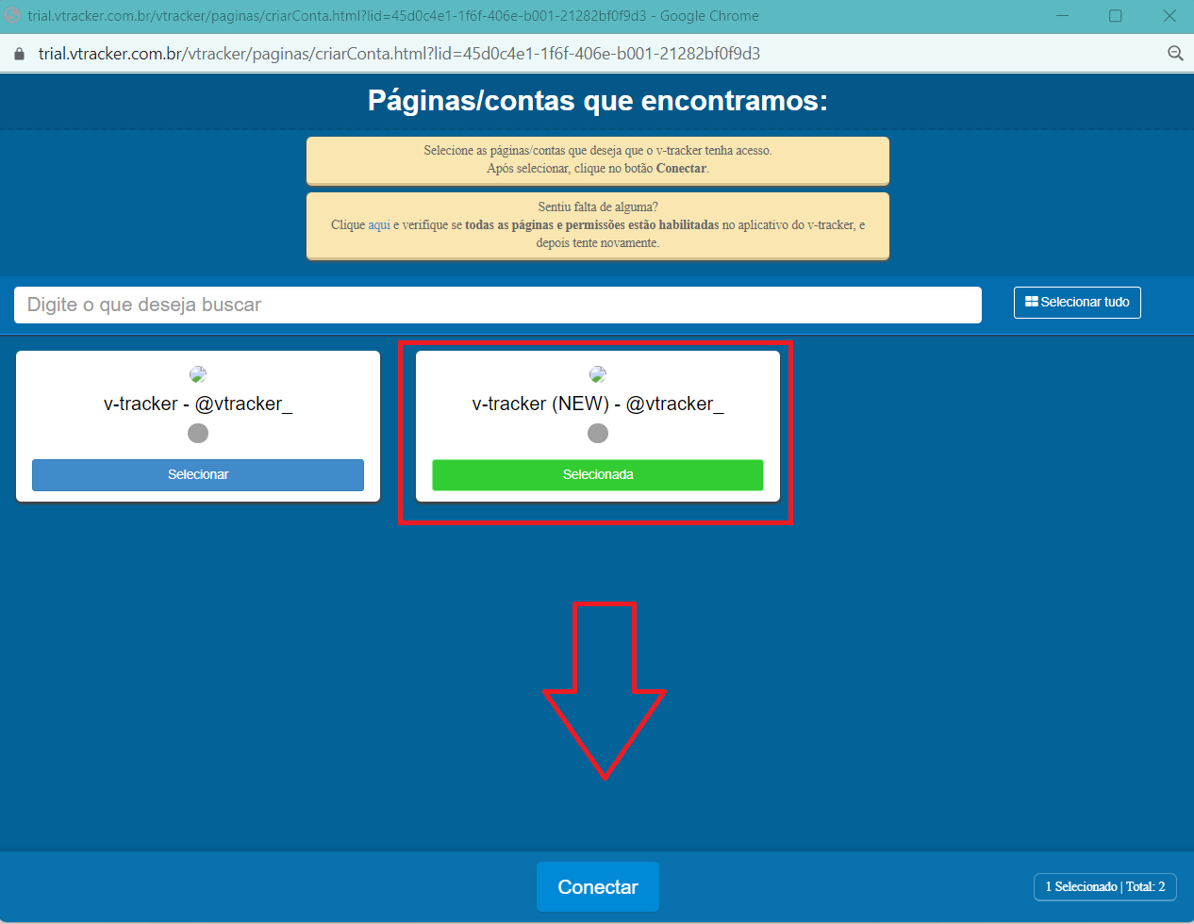Close the Chrome popup window
The width and height of the screenshot is (1194, 924).
point(1169,16)
